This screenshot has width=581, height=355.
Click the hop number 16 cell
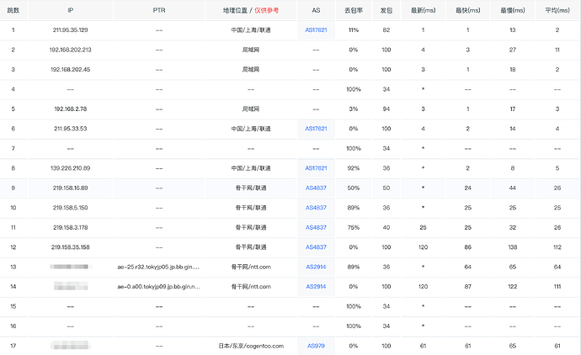pos(13,326)
